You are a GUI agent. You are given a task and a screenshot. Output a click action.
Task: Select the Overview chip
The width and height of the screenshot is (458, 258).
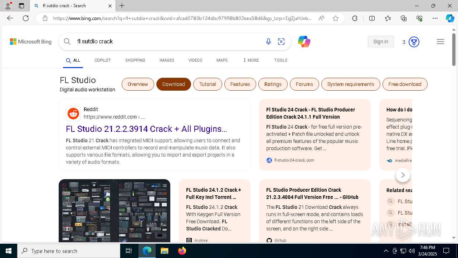(138, 84)
